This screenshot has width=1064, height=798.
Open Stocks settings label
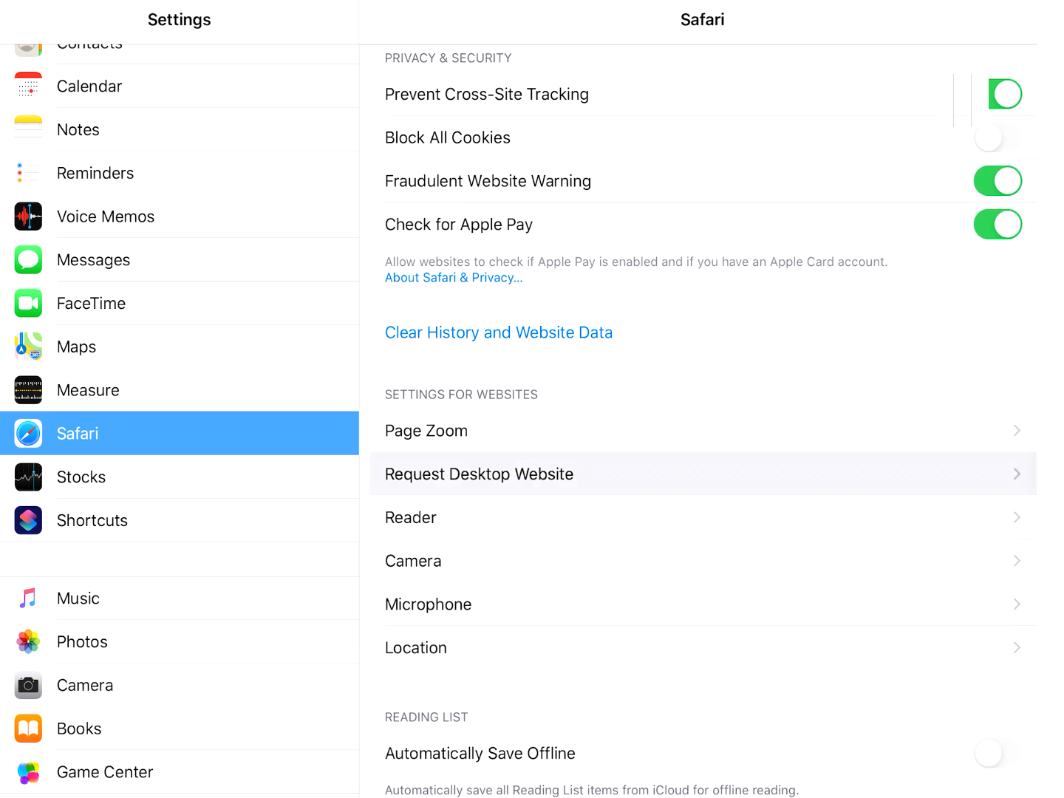(81, 477)
